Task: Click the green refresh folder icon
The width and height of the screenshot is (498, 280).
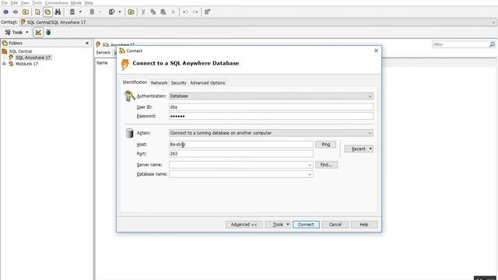Action: pyautogui.click(x=131, y=12)
